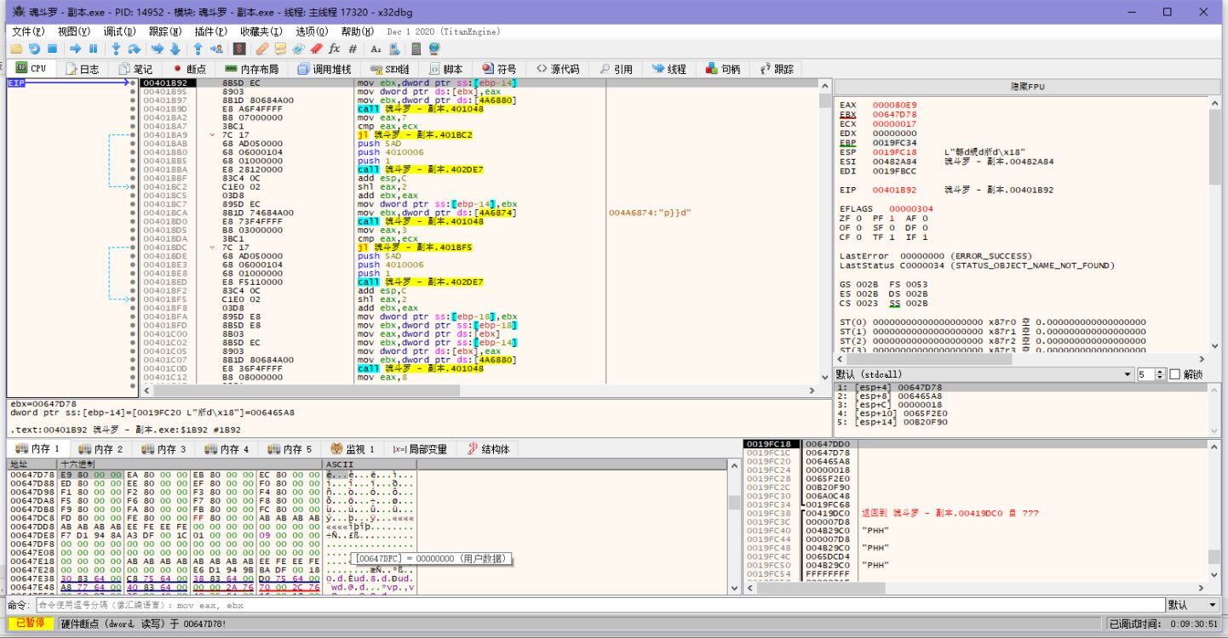Select EAX register value 000080E9

click(x=894, y=105)
